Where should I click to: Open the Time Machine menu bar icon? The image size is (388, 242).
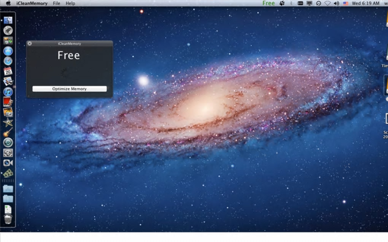(318, 3)
